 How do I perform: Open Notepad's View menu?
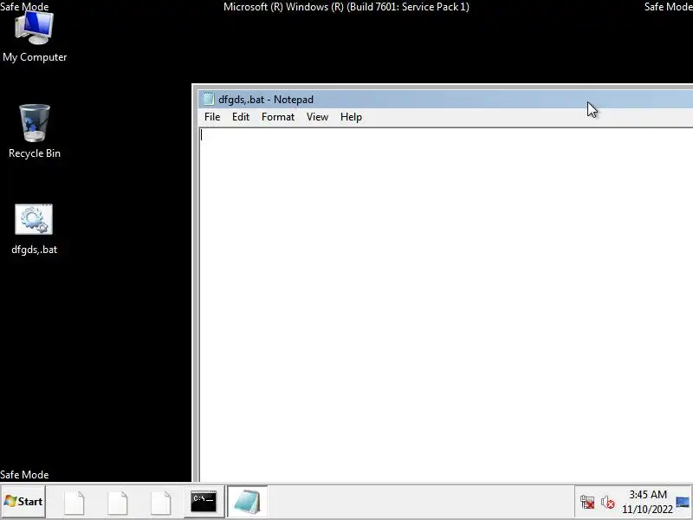(x=317, y=117)
